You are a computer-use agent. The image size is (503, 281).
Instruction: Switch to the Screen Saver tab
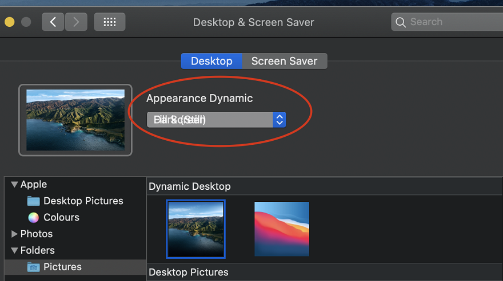tap(284, 61)
